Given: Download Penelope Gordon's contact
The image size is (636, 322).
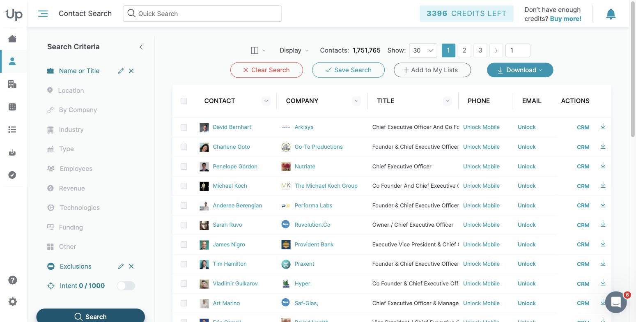Looking at the screenshot, I should coord(603,165).
